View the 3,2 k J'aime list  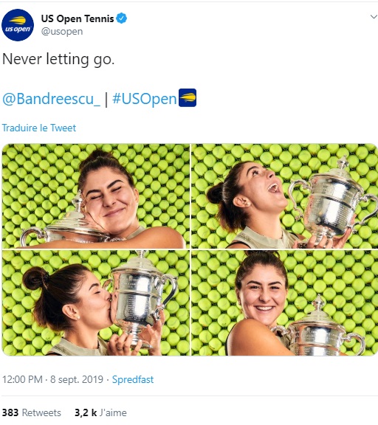click(x=100, y=412)
